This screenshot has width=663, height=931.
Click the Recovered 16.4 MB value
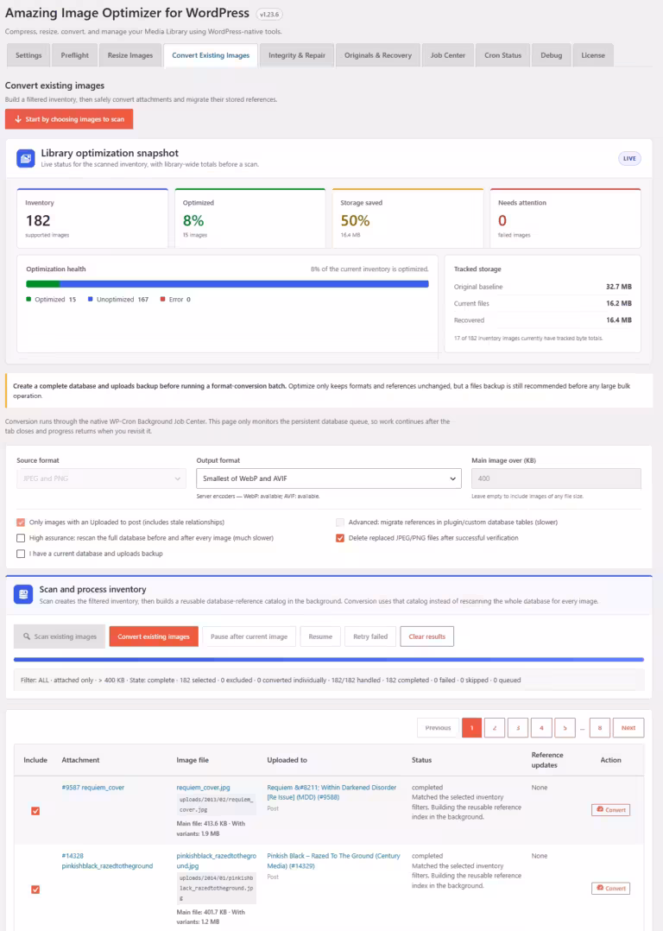pos(618,320)
